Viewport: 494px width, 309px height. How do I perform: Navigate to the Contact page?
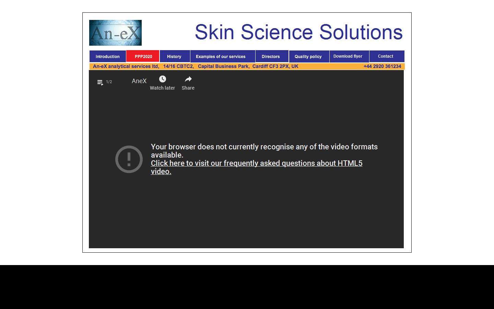point(386,56)
